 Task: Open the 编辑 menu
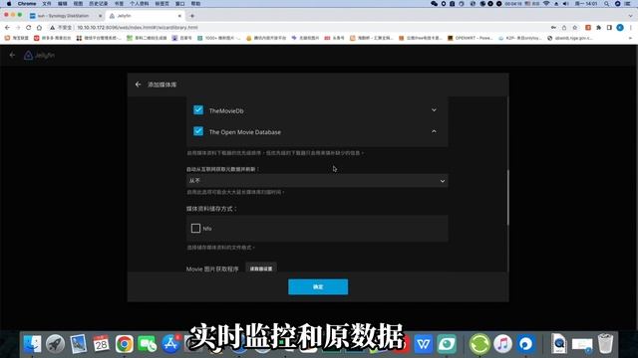pos(62,3)
